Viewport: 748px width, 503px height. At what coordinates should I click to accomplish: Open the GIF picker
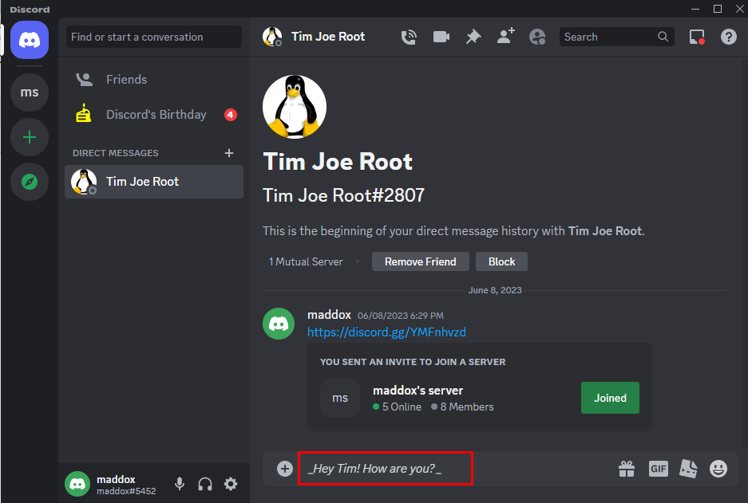point(659,469)
